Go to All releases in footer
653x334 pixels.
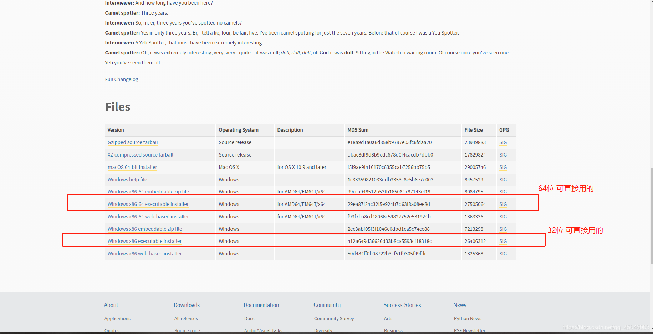(x=186, y=318)
